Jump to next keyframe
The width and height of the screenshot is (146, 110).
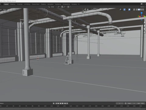coord(65,103)
